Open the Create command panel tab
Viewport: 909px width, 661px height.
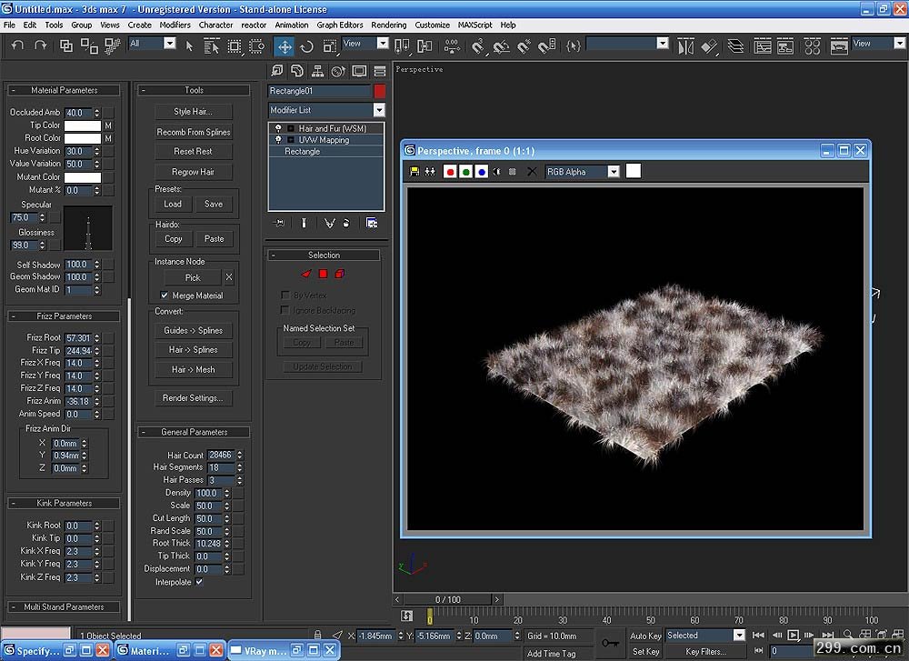pos(277,71)
